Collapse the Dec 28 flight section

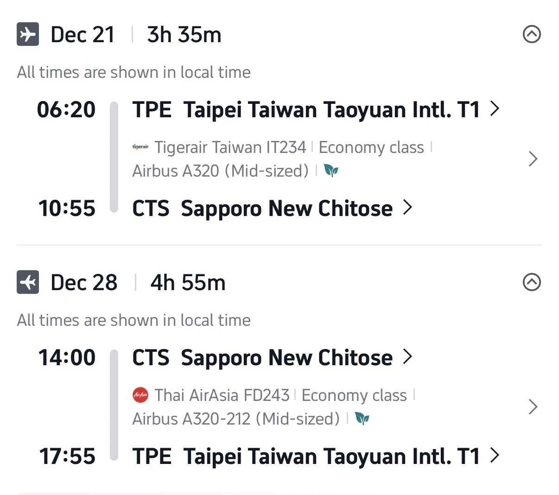(x=532, y=282)
